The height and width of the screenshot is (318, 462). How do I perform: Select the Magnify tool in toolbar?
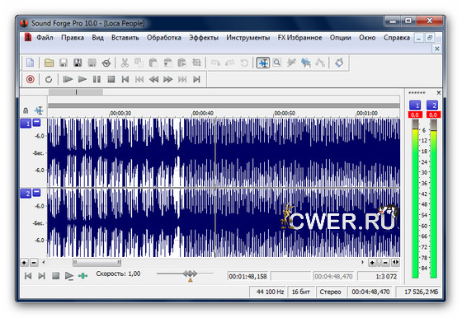click(x=277, y=63)
